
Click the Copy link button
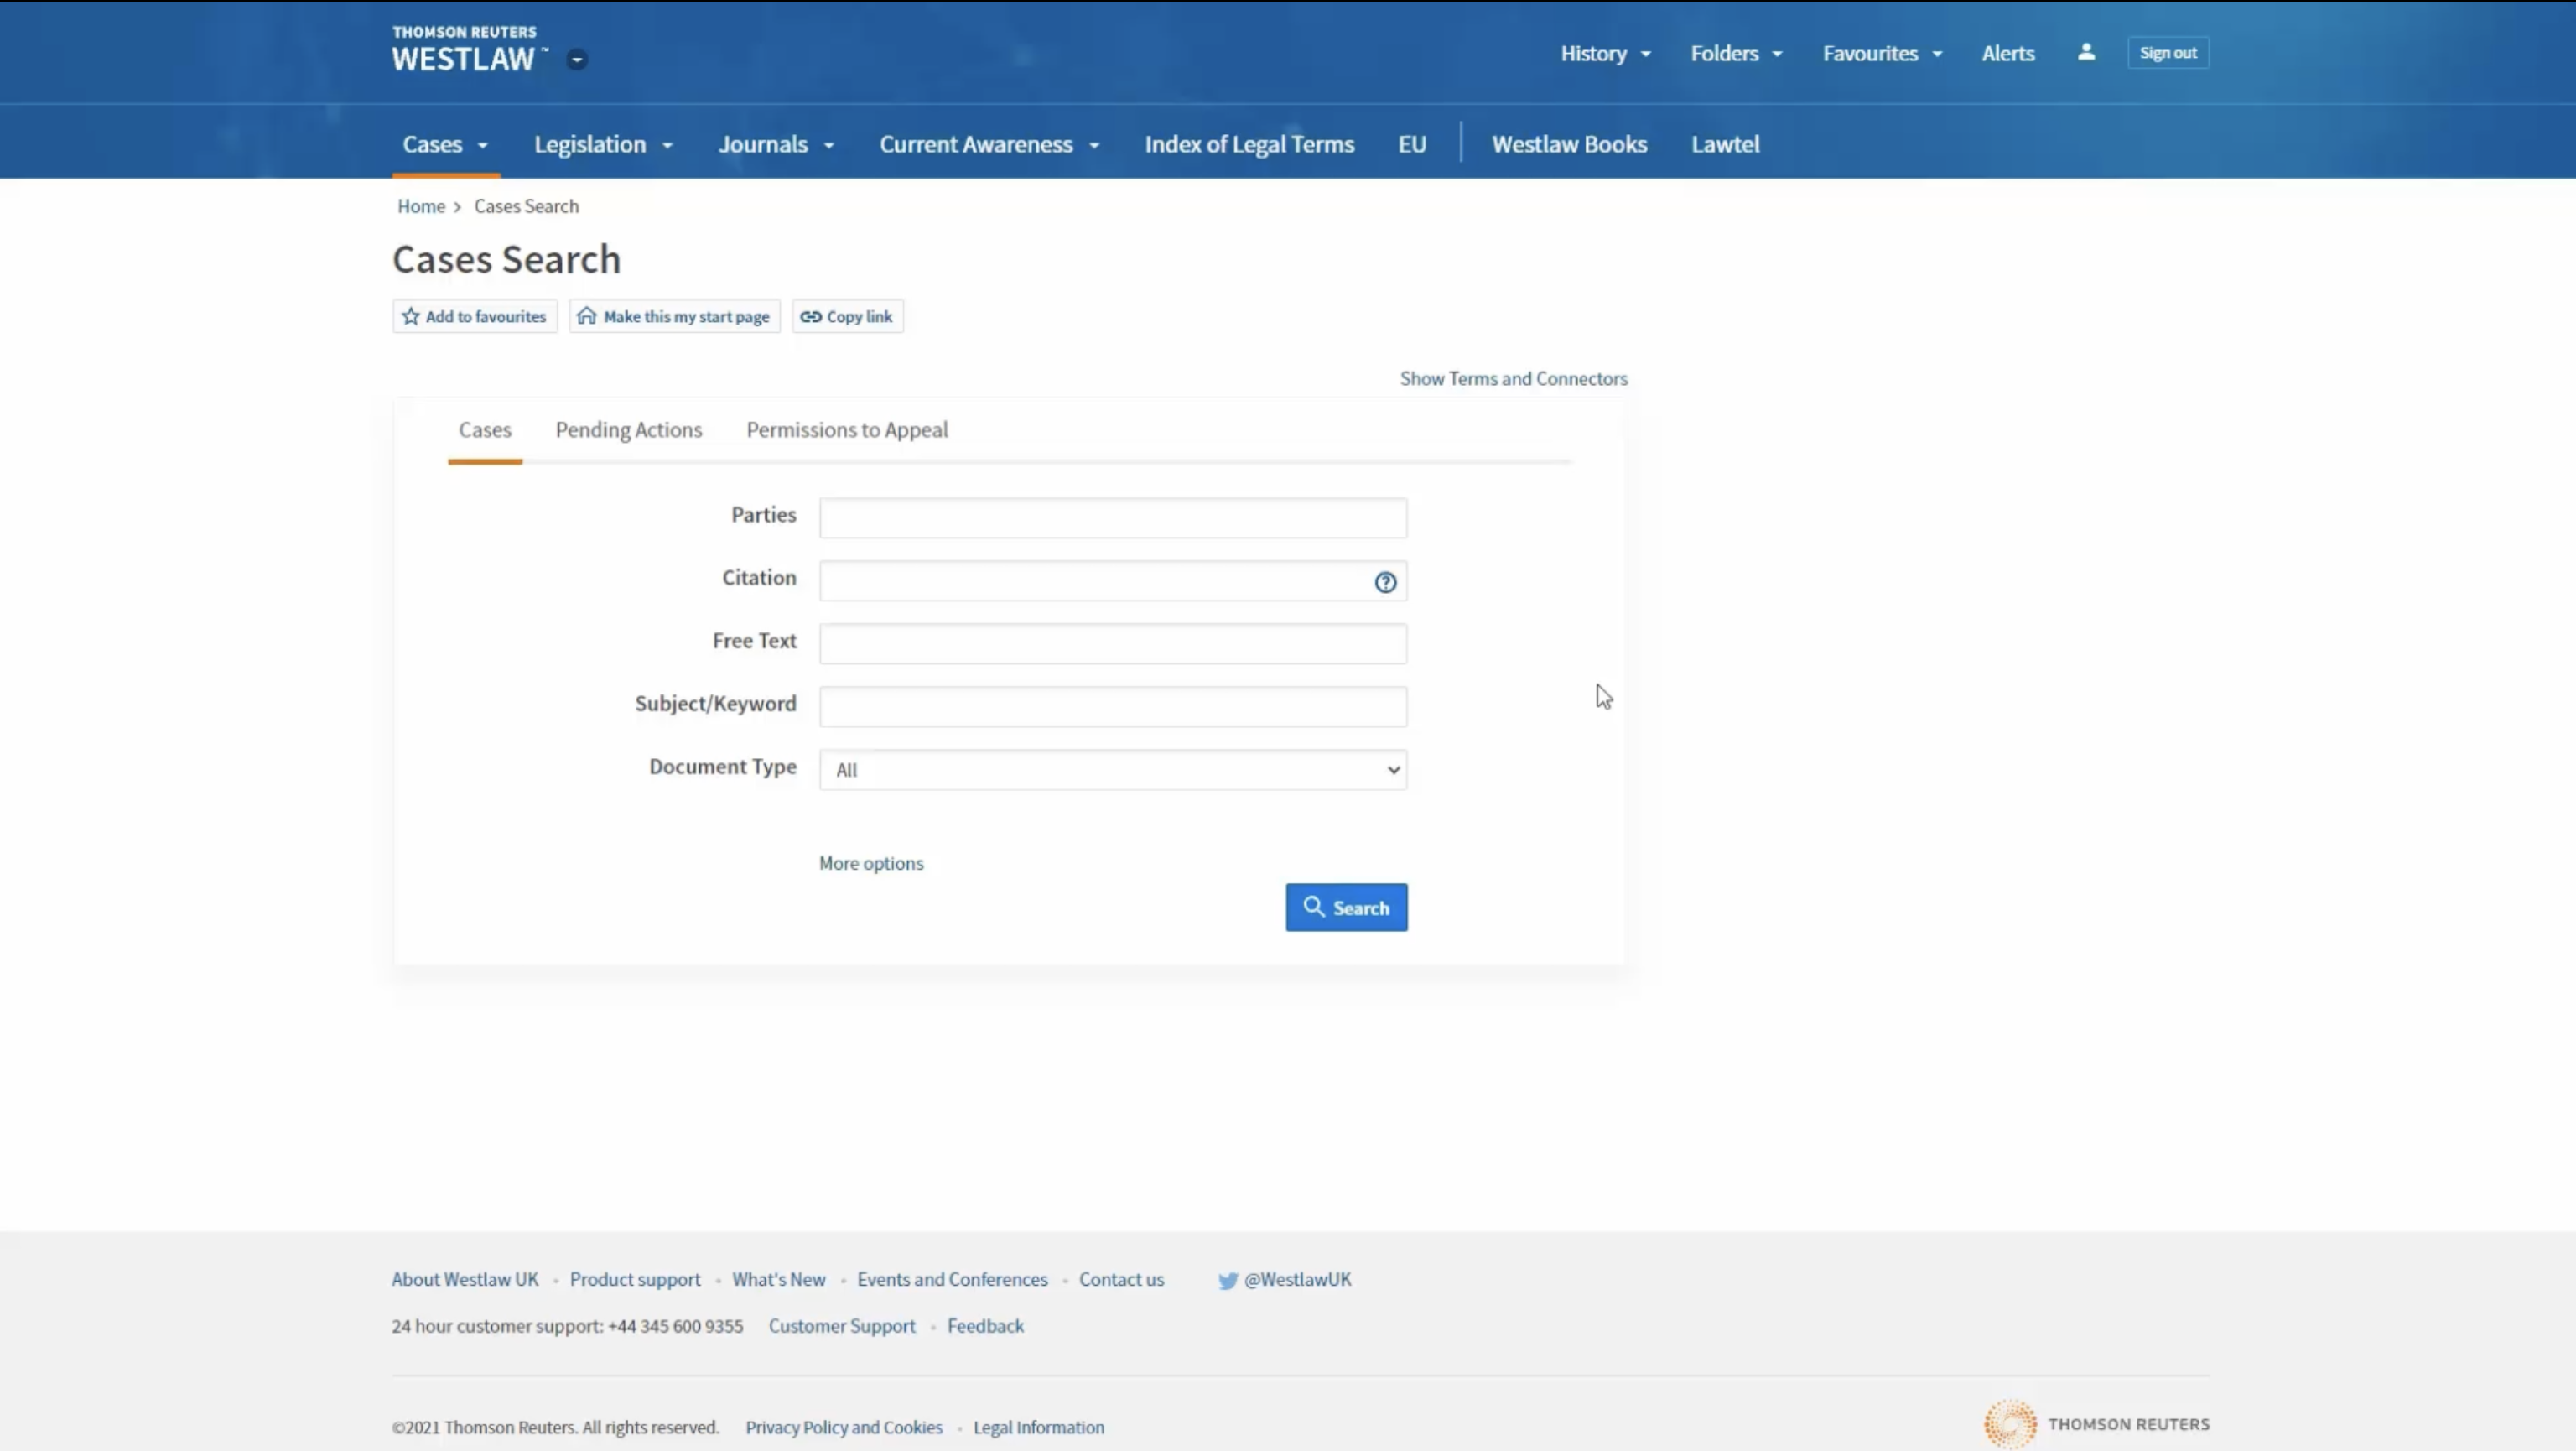[848, 317]
